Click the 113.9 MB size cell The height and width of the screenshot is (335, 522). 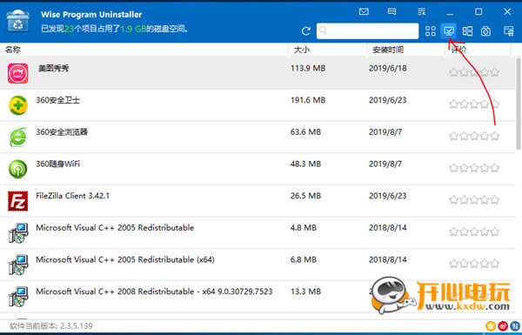(x=308, y=68)
